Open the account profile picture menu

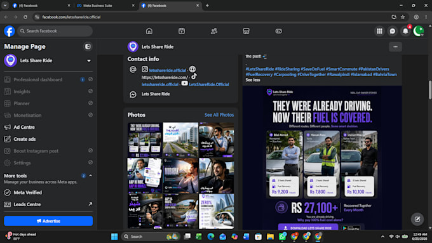[x=418, y=31]
